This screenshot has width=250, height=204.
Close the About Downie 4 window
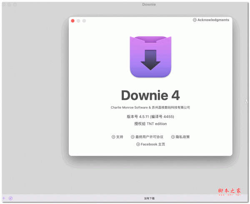tap(72, 21)
